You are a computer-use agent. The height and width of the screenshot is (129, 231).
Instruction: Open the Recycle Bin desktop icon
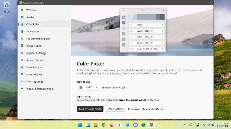point(7,7)
